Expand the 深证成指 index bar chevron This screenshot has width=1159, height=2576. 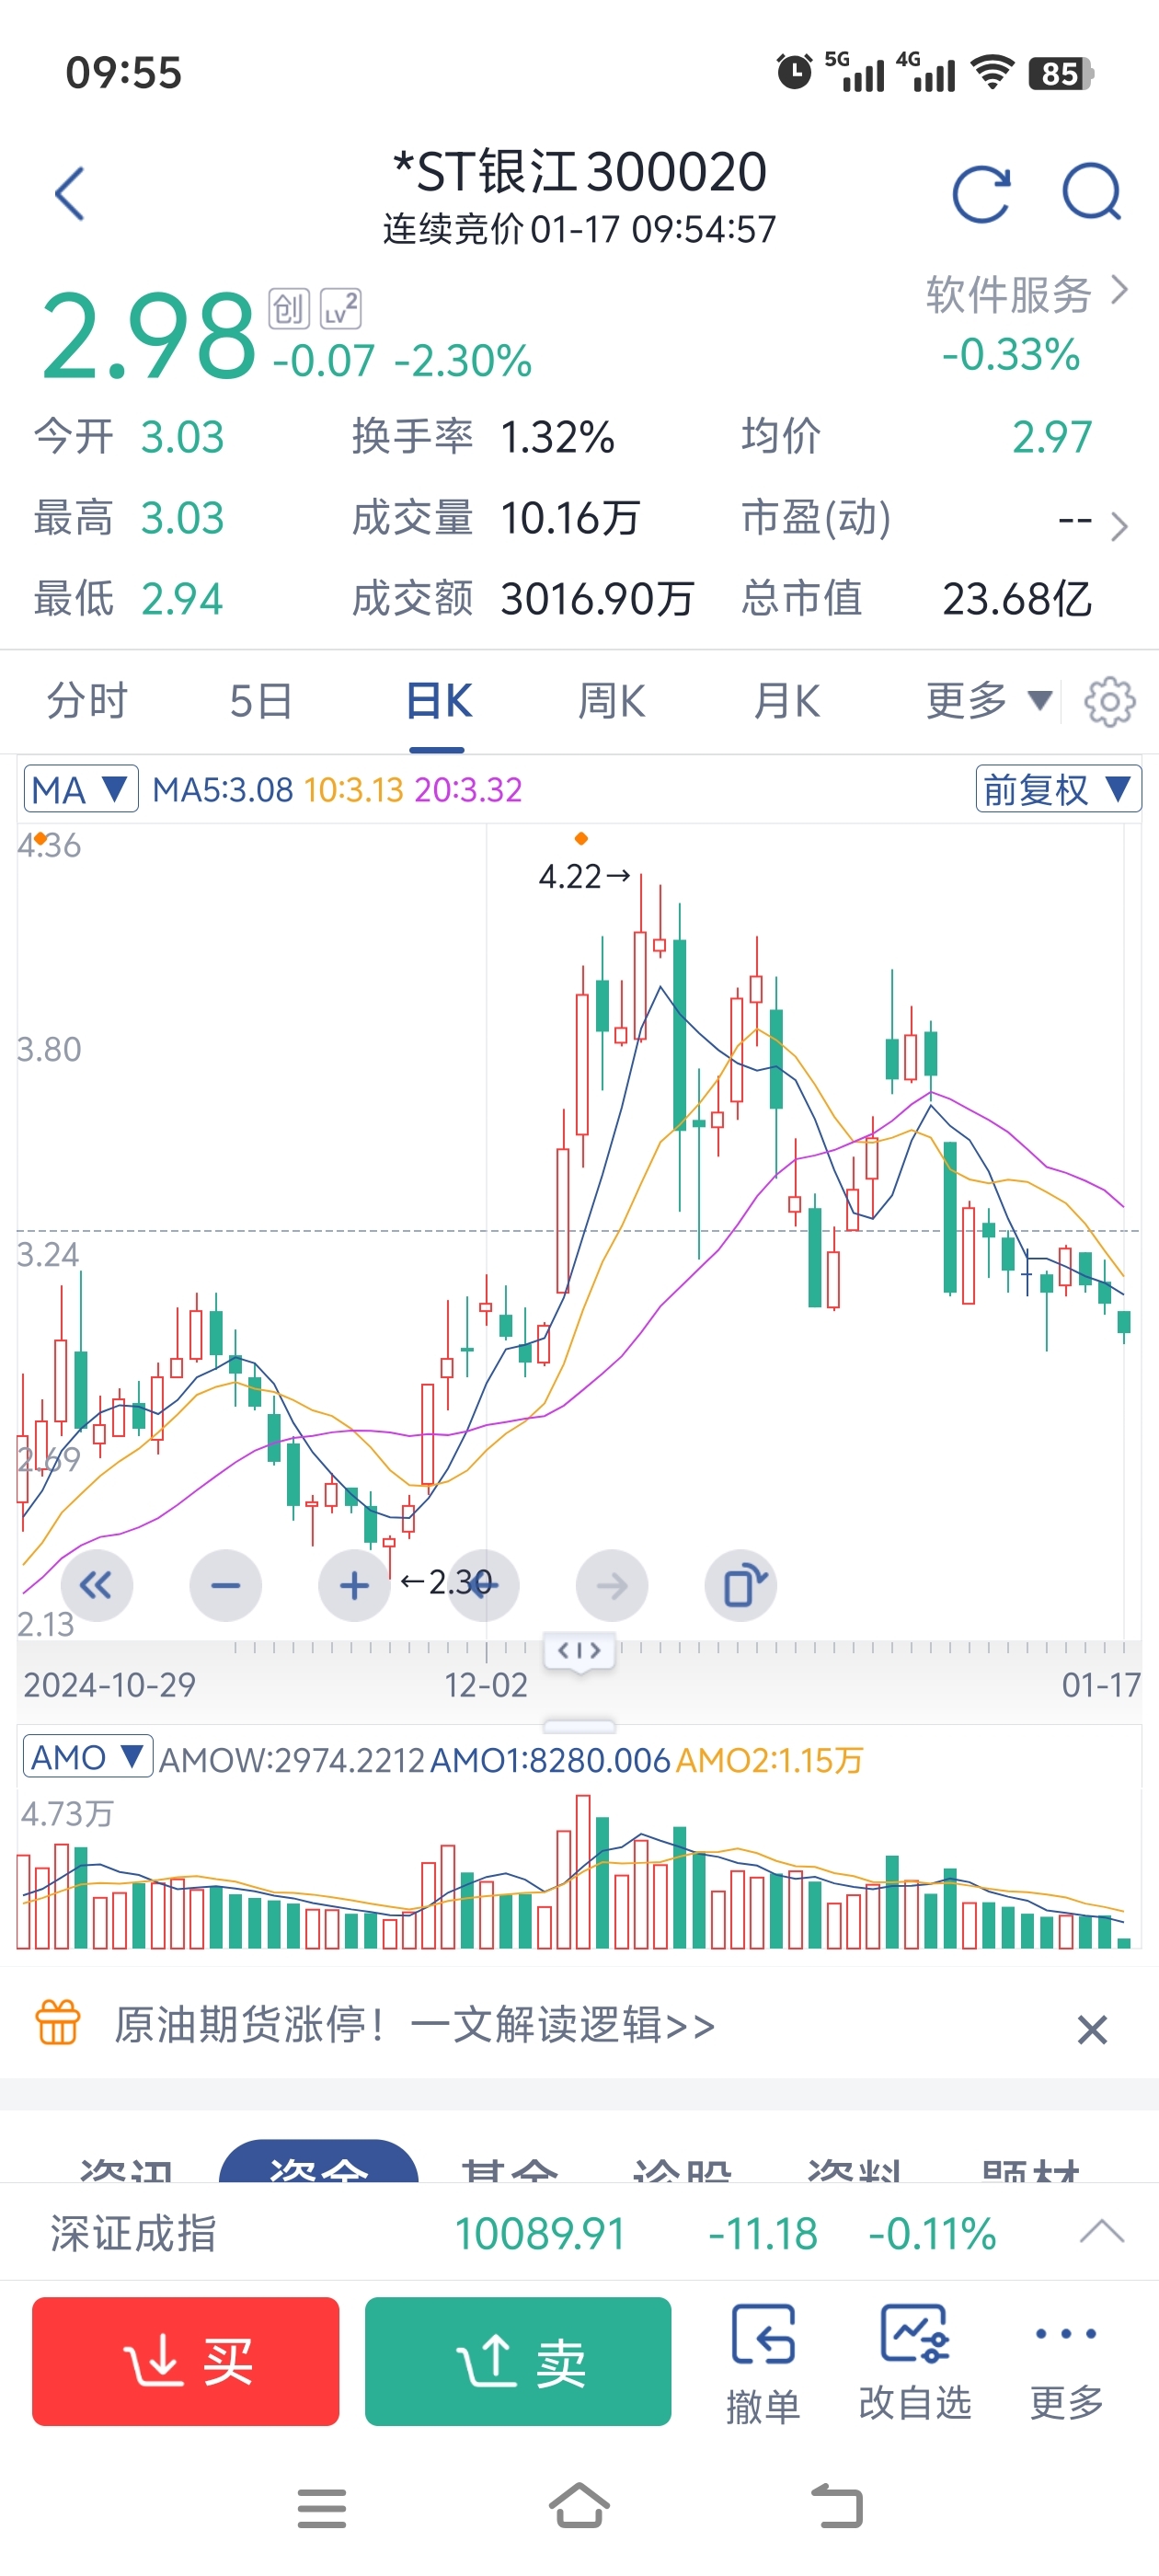(1102, 2231)
